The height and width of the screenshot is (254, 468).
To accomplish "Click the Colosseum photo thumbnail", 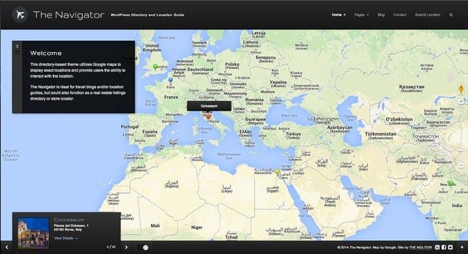I will 33,233.
